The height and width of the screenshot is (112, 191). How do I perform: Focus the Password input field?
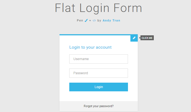pos(99,73)
